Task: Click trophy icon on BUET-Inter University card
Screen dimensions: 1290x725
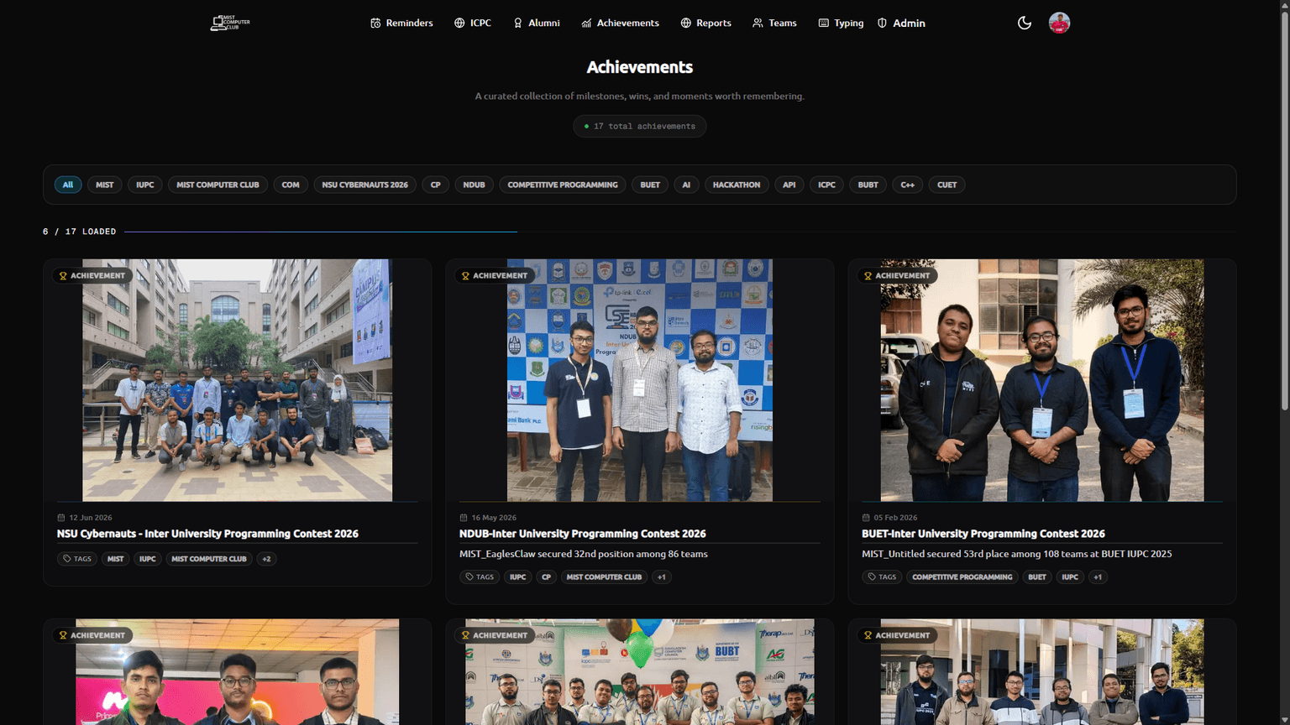Action: [868, 275]
